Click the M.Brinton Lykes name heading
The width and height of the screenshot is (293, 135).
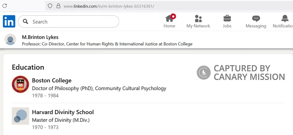(x=40, y=37)
